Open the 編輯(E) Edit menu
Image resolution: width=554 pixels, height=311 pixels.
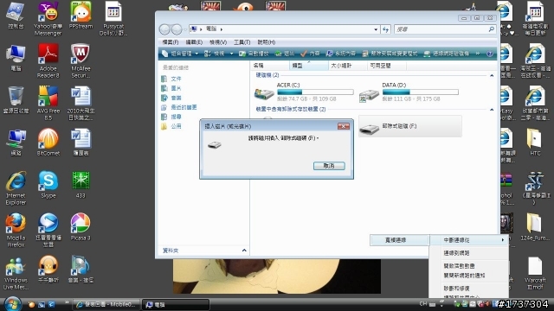tap(194, 42)
